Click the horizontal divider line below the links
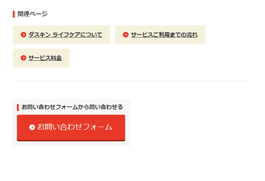The image size is (265, 181). pyautogui.click(x=132, y=80)
